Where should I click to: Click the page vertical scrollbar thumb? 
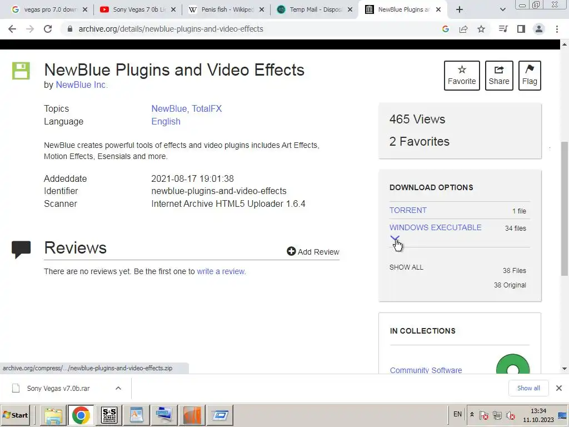565,208
